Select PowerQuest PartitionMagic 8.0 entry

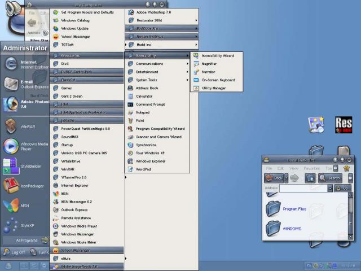click(87, 129)
